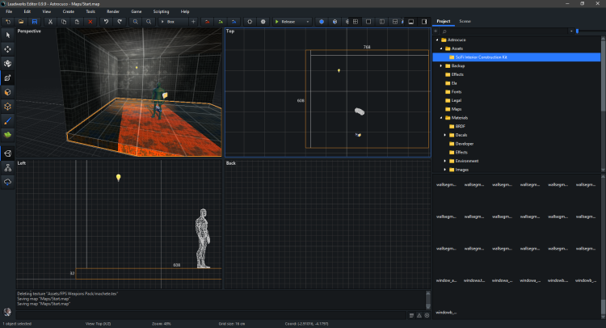Toggle the side panel layout button
The height and width of the screenshot is (328, 606).
coord(424,21)
